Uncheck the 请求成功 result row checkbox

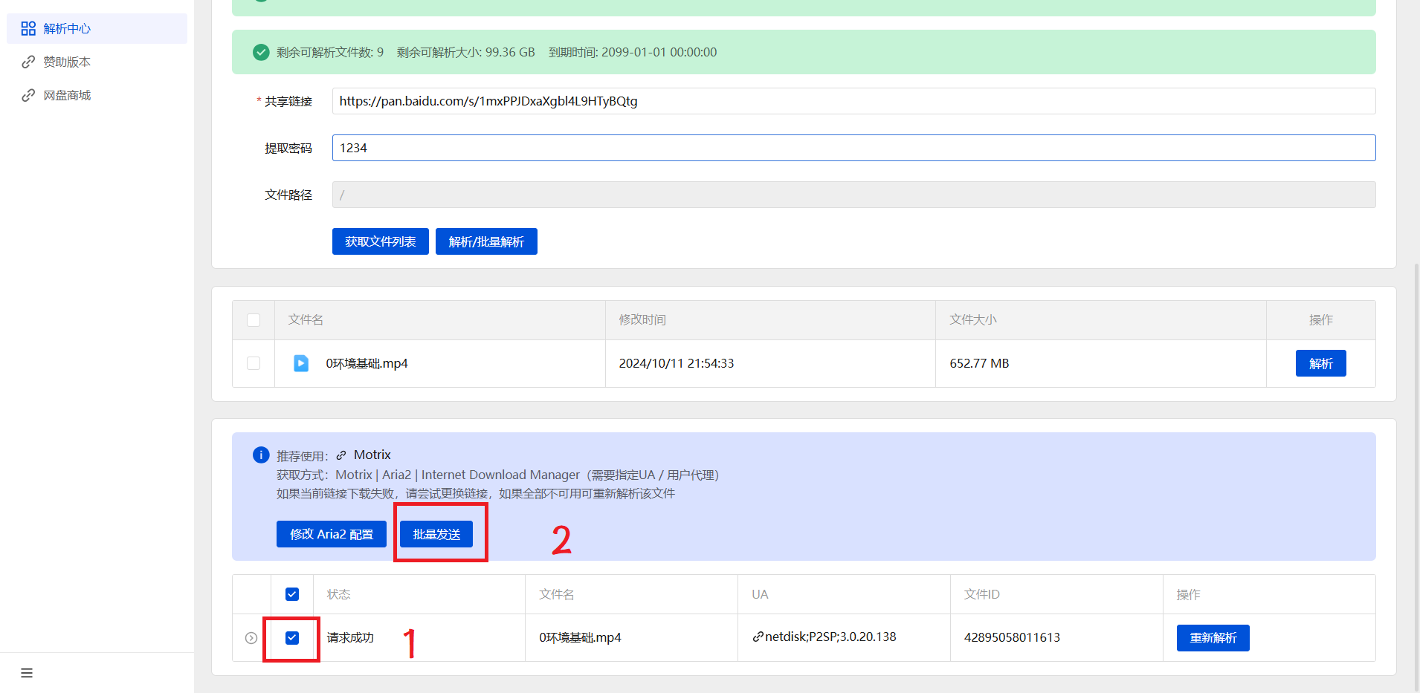(292, 638)
